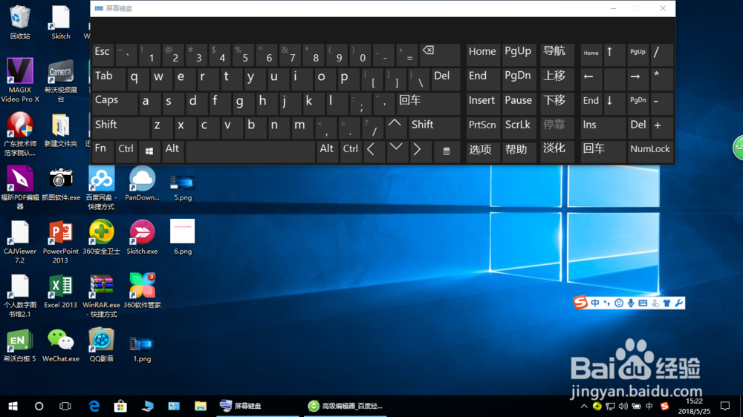
Task: Open the Windows Start menu
Action: tap(13, 406)
